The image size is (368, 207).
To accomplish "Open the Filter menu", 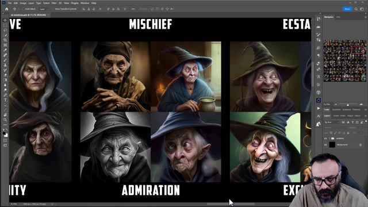I will pyautogui.click(x=54, y=3).
